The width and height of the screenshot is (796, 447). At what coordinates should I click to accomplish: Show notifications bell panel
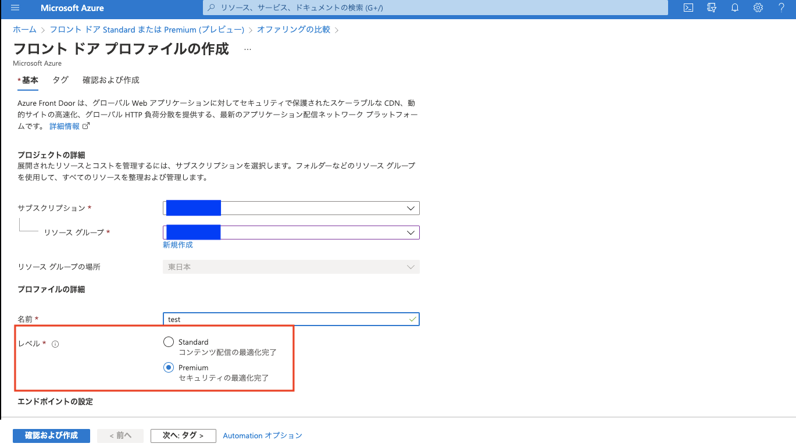tap(735, 8)
